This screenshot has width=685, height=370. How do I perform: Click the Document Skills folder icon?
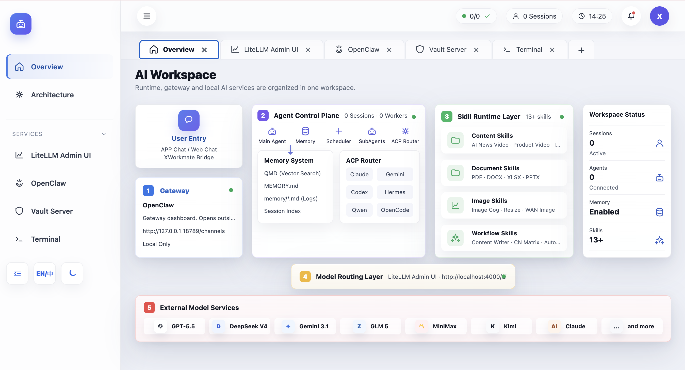[x=455, y=173]
